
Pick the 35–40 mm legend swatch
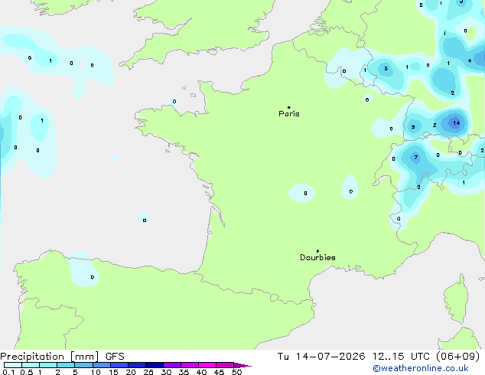point(190,365)
